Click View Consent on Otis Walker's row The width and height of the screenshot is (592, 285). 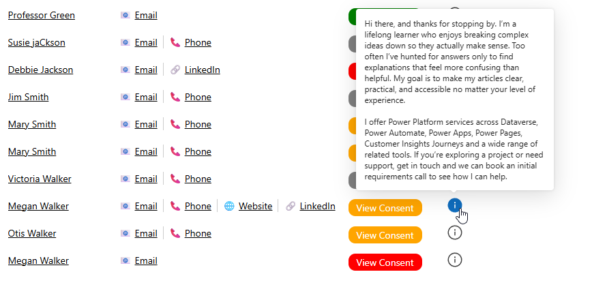[385, 235]
